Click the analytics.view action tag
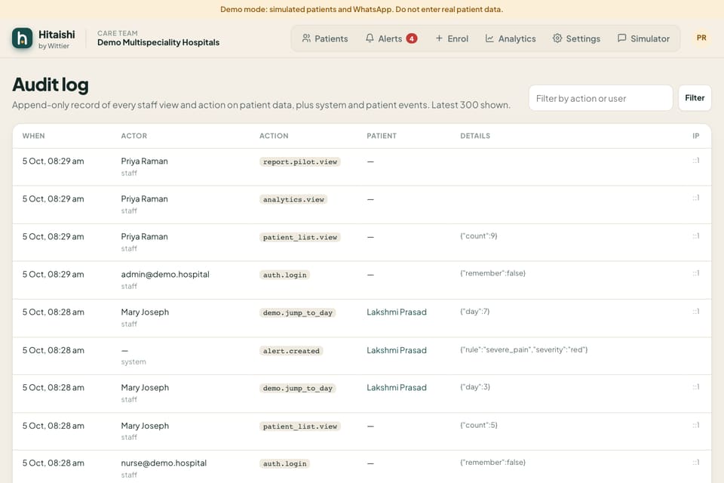This screenshot has height=483, width=724. coord(293,200)
